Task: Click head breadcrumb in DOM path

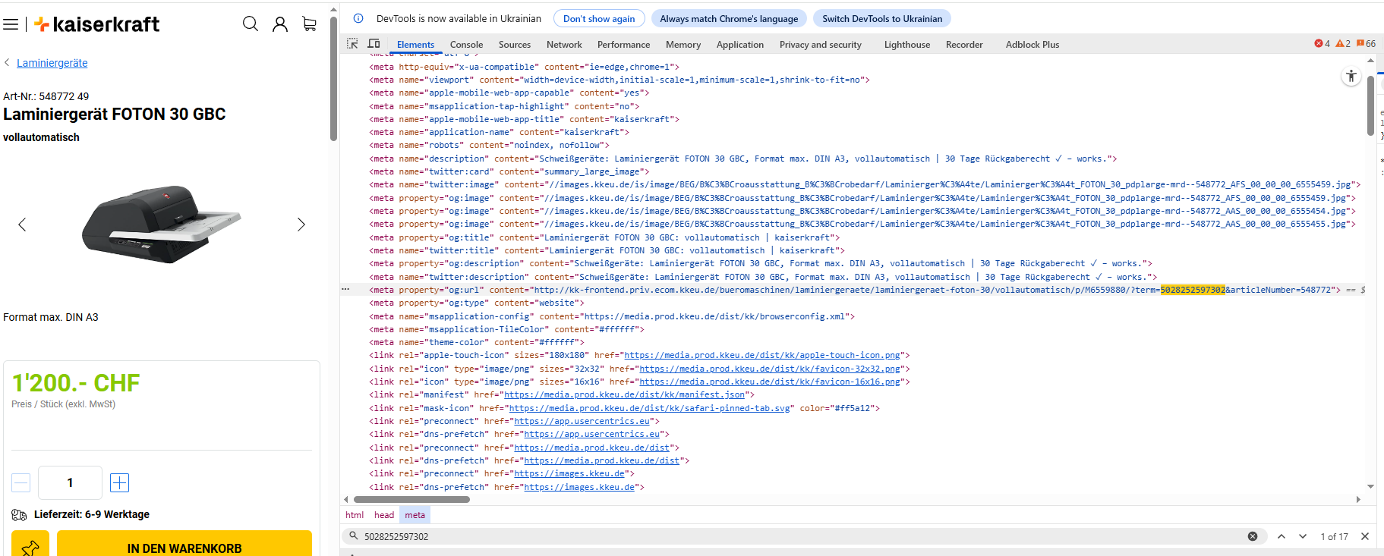Action: click(384, 515)
